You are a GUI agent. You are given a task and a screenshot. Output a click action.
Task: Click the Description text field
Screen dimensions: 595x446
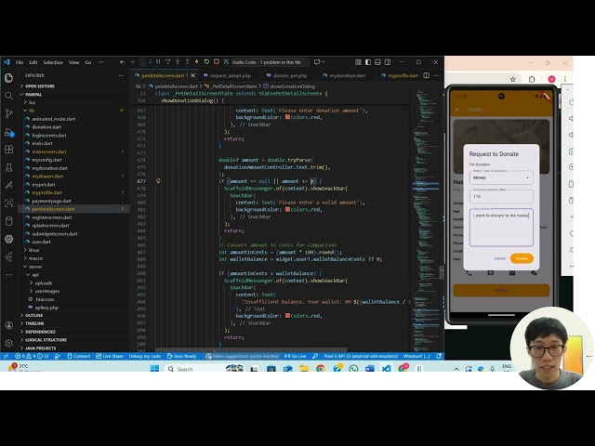(x=500, y=228)
